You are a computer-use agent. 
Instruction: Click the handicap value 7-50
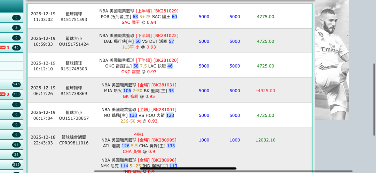click(138, 91)
